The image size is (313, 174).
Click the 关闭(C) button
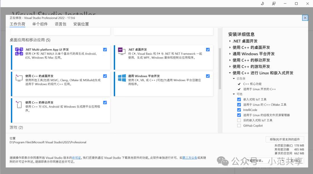click(295, 161)
